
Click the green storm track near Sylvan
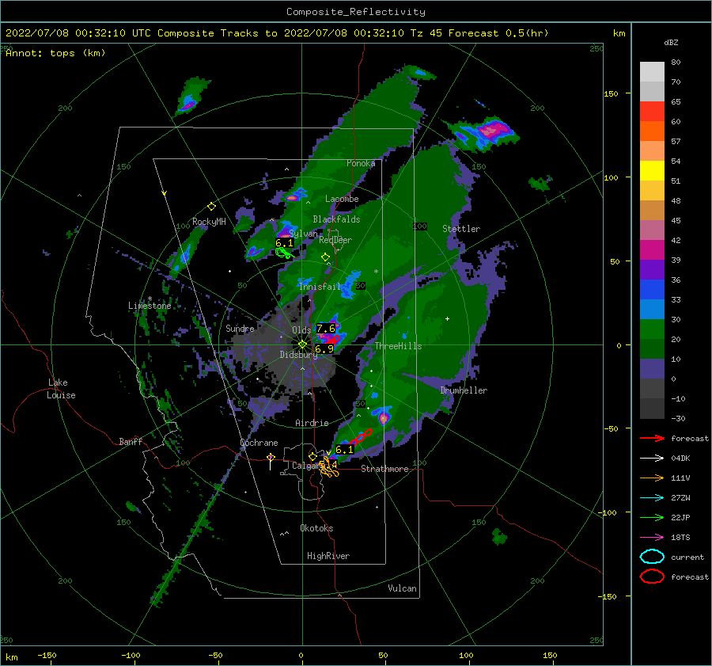(284, 253)
